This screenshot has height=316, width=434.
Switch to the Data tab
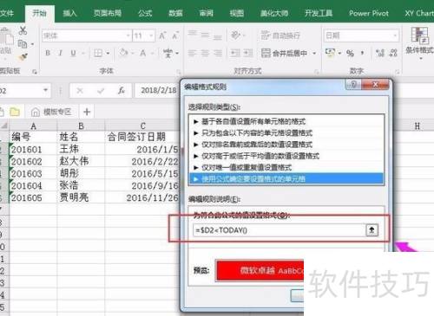[175, 13]
